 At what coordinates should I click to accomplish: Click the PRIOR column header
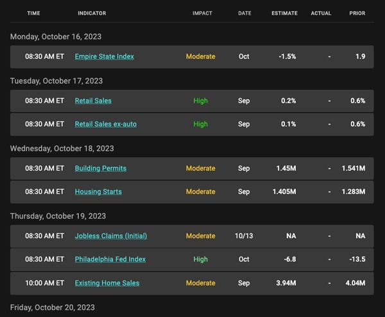[x=357, y=13]
